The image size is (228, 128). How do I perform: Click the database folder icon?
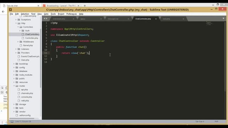(17, 71)
